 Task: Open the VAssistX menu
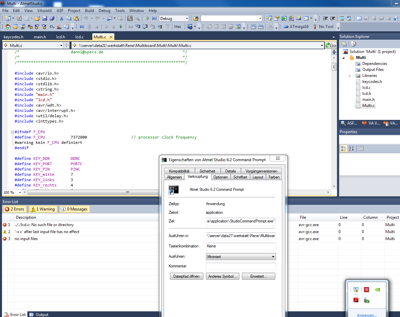[x=45, y=11]
